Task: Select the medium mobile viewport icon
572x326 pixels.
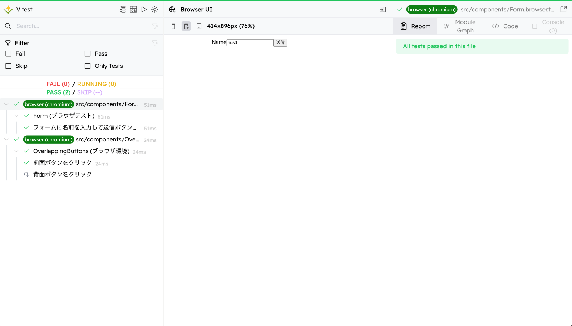Action: 186,26
